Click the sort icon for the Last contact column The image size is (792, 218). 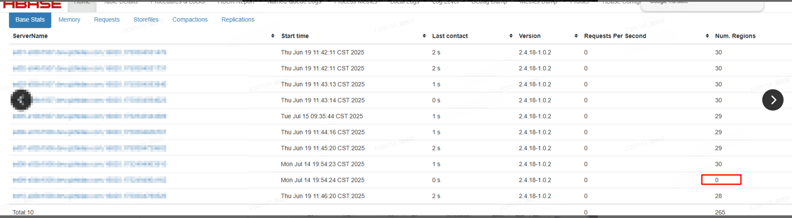click(x=511, y=36)
